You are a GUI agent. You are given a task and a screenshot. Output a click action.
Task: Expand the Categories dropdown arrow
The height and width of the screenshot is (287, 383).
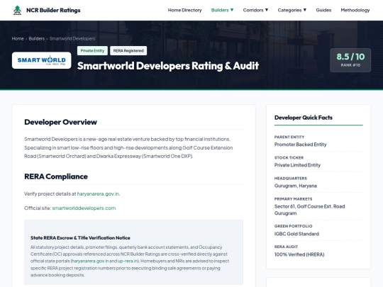click(x=304, y=10)
